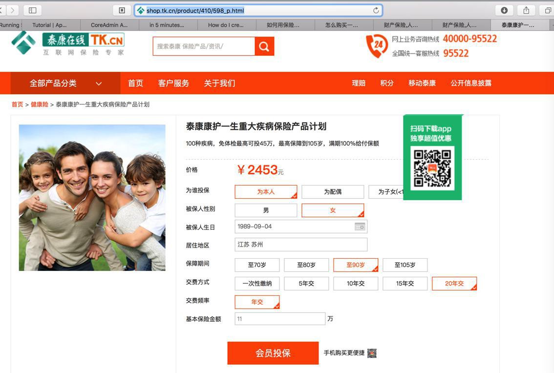
Task: Click the orange search magnifier button
Action: tap(264, 46)
